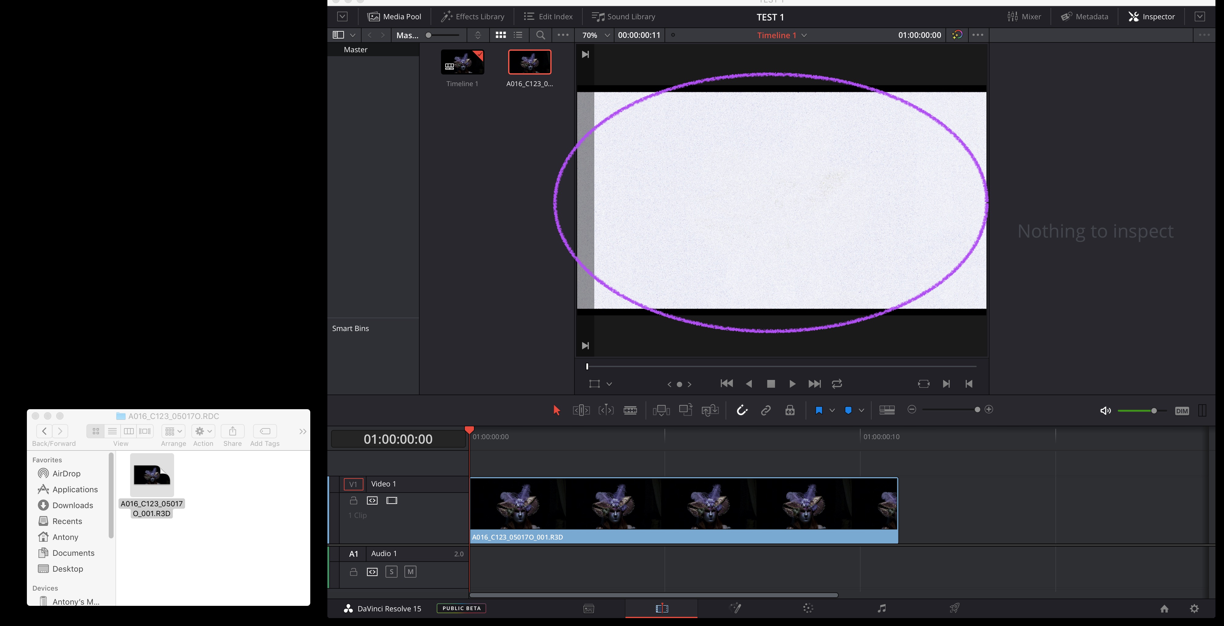Viewport: 1224px width, 626px height.
Task: Toggle Linked Selection chain icon
Action: [x=766, y=410]
